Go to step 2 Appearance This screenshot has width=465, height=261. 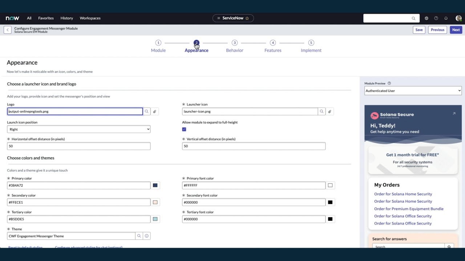tap(197, 46)
